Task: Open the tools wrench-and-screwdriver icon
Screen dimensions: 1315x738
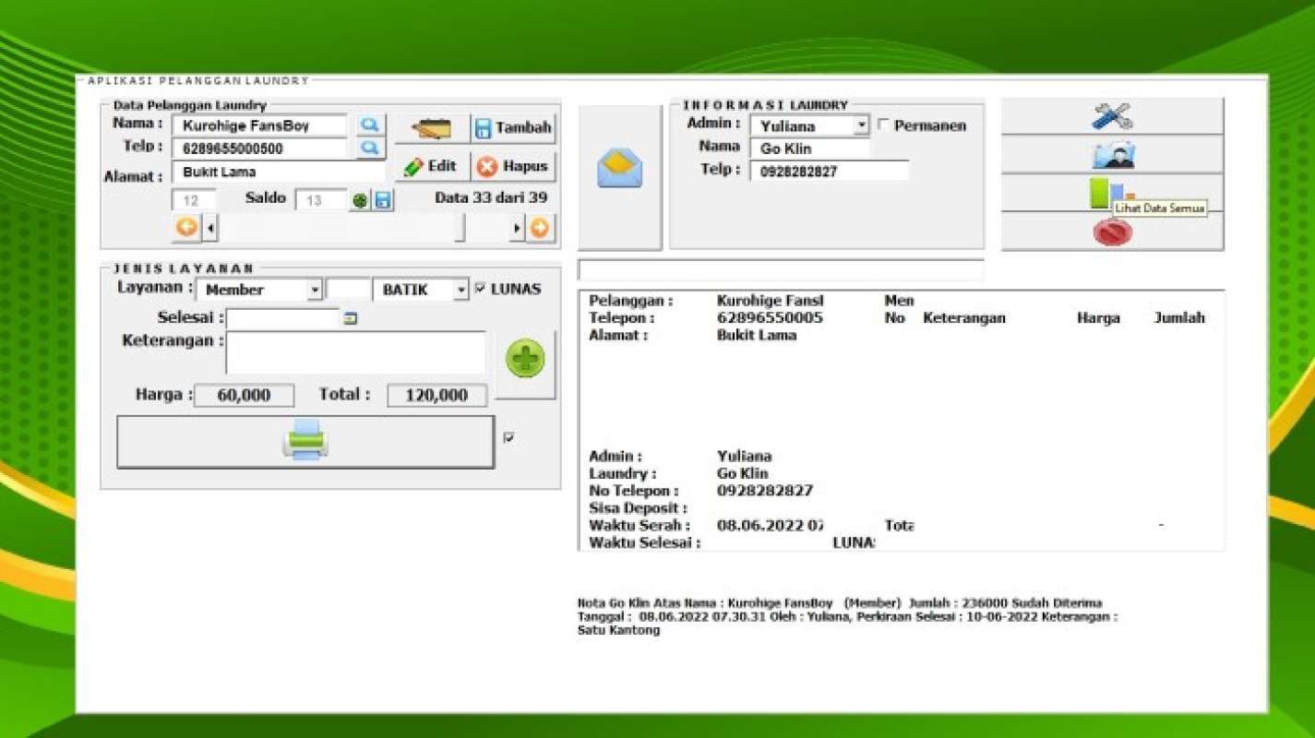Action: point(1111,114)
